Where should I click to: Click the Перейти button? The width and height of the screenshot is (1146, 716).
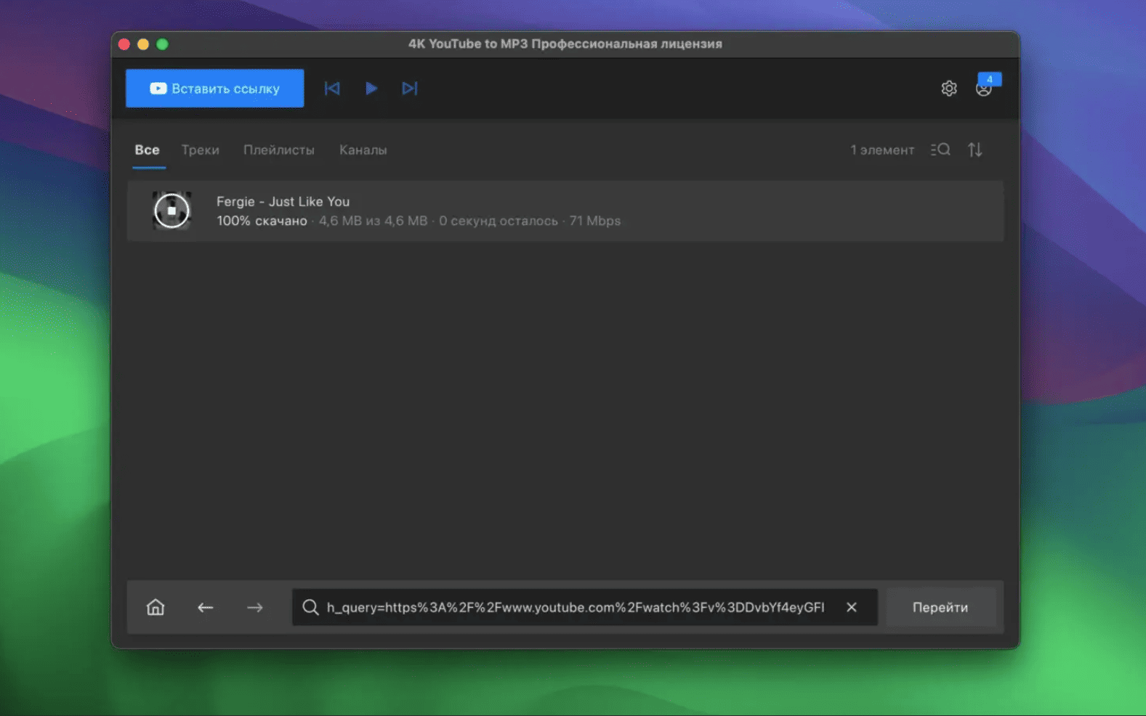pos(940,607)
